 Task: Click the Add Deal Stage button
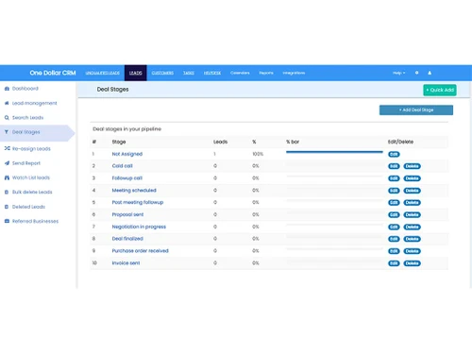pyautogui.click(x=416, y=110)
